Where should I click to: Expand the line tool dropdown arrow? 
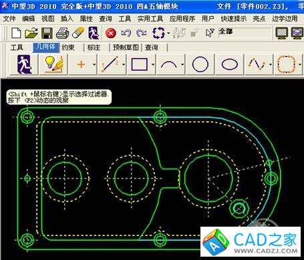click(x=124, y=65)
